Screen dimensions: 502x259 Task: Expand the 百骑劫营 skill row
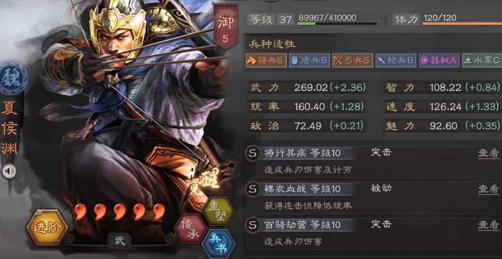[x=372, y=233]
